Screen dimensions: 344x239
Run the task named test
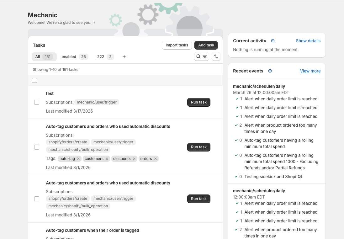[x=198, y=102]
